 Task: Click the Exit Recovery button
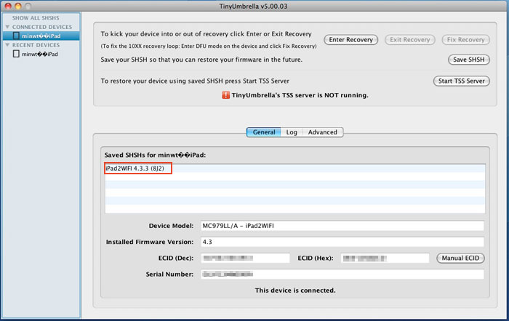pyautogui.click(x=409, y=39)
